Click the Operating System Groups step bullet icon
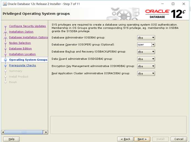The height and width of the screenshot is (142, 191). point(6,60)
